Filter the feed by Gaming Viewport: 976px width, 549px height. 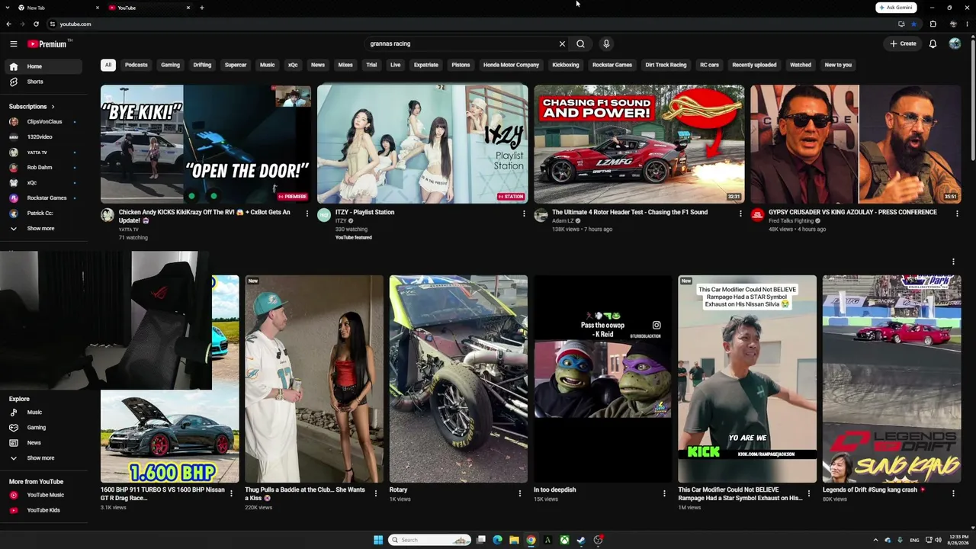[170, 65]
